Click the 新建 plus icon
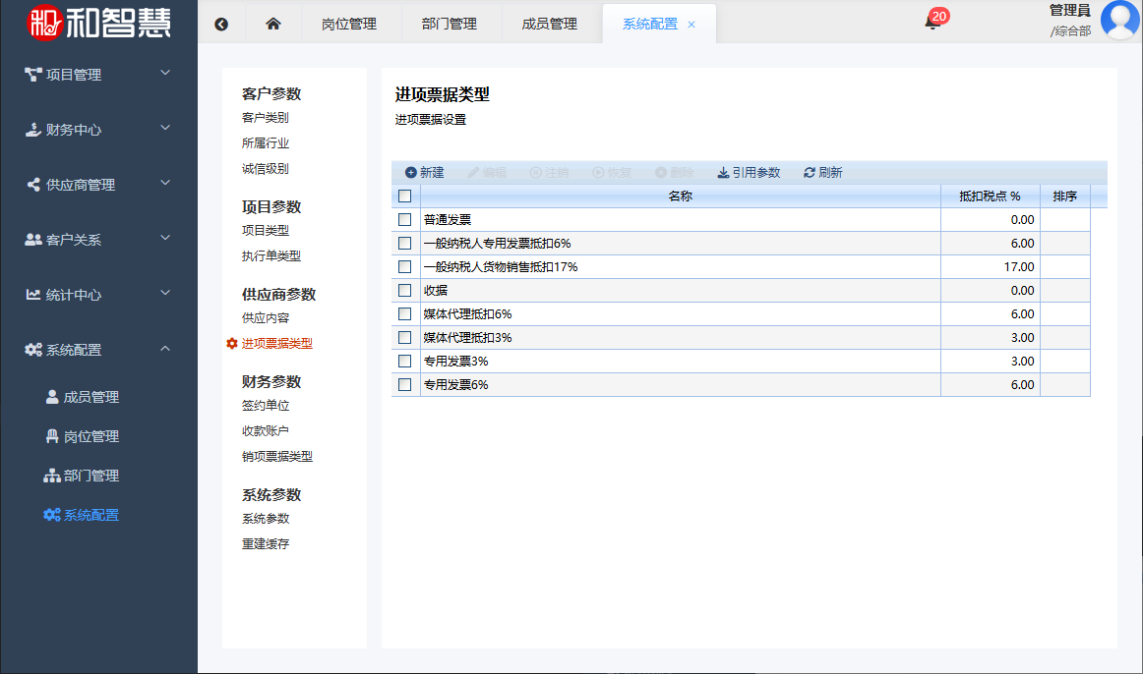The width and height of the screenshot is (1143, 674). (x=411, y=173)
